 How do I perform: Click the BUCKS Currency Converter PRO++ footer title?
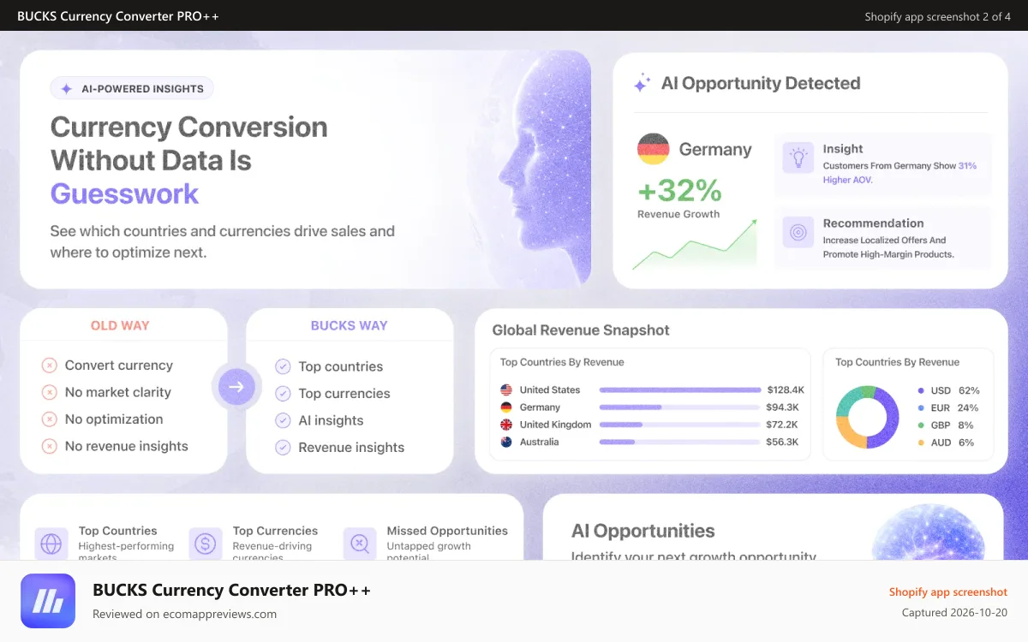tap(231, 590)
